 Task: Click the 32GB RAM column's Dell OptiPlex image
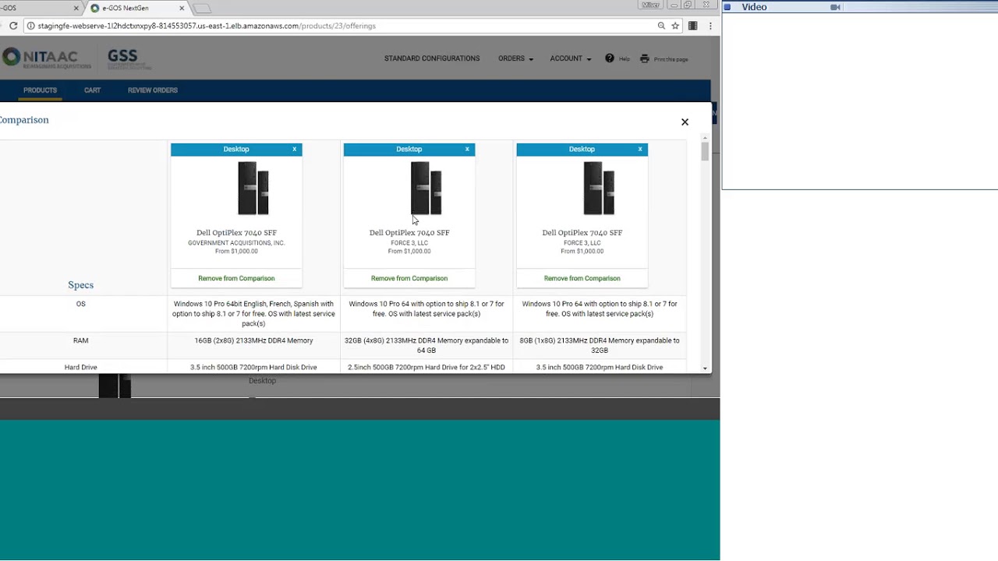426,189
